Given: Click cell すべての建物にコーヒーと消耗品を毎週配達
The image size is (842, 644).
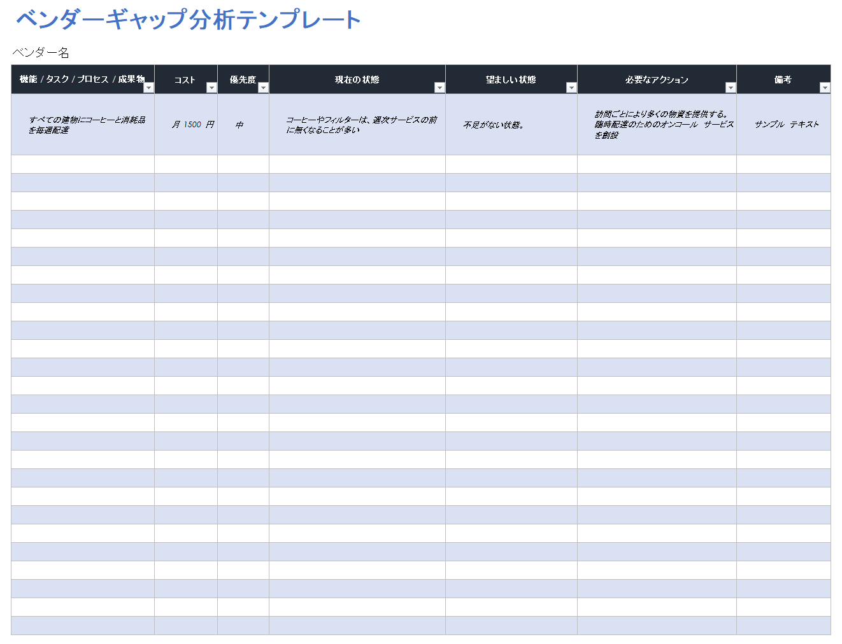Looking at the screenshot, I should coord(83,125).
